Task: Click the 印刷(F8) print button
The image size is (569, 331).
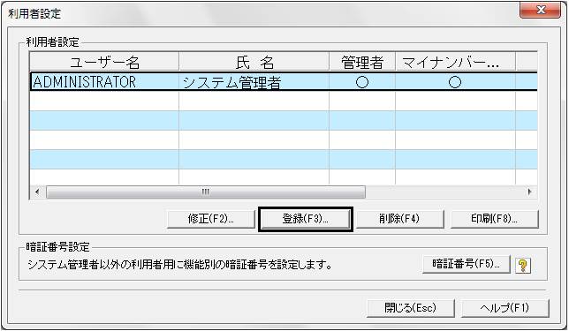Action: tap(494, 219)
